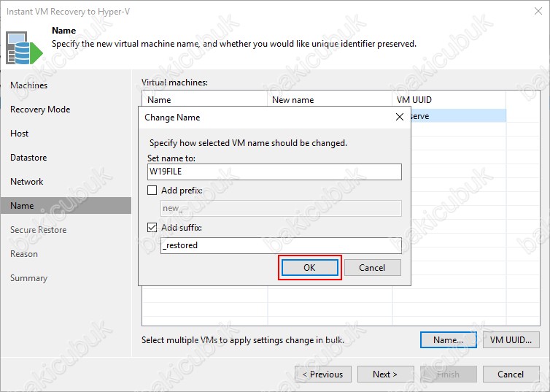Go to the Machines step in sidebar

(29, 85)
